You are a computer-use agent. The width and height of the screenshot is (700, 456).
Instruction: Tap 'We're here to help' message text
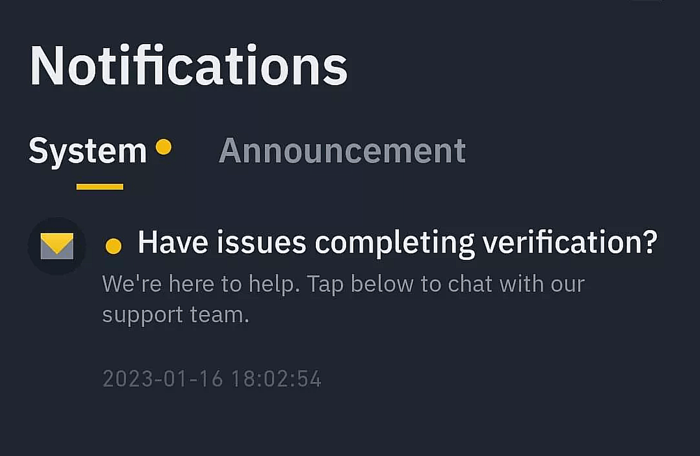point(201,284)
